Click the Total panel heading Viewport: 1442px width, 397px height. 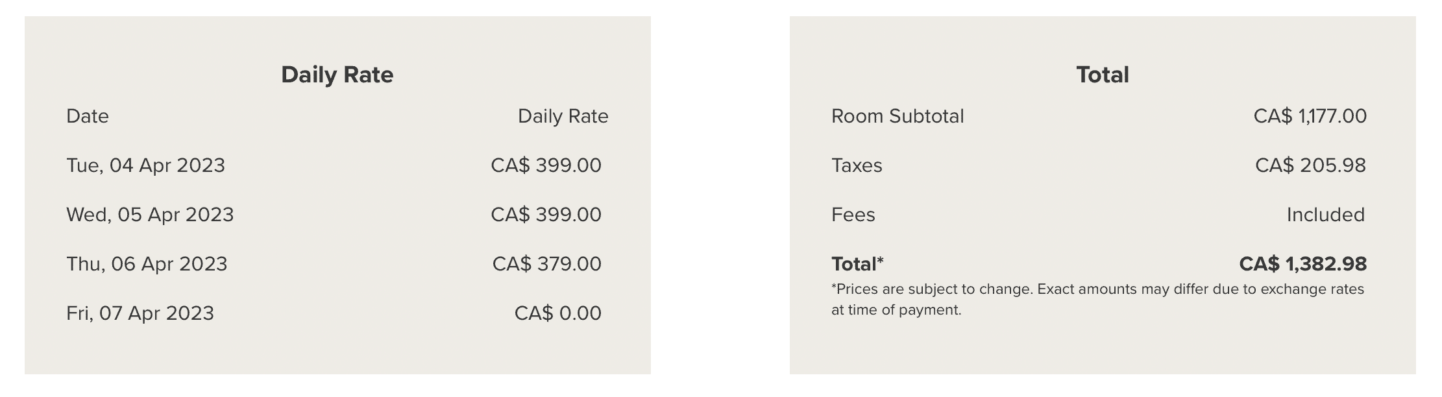coord(1102,75)
